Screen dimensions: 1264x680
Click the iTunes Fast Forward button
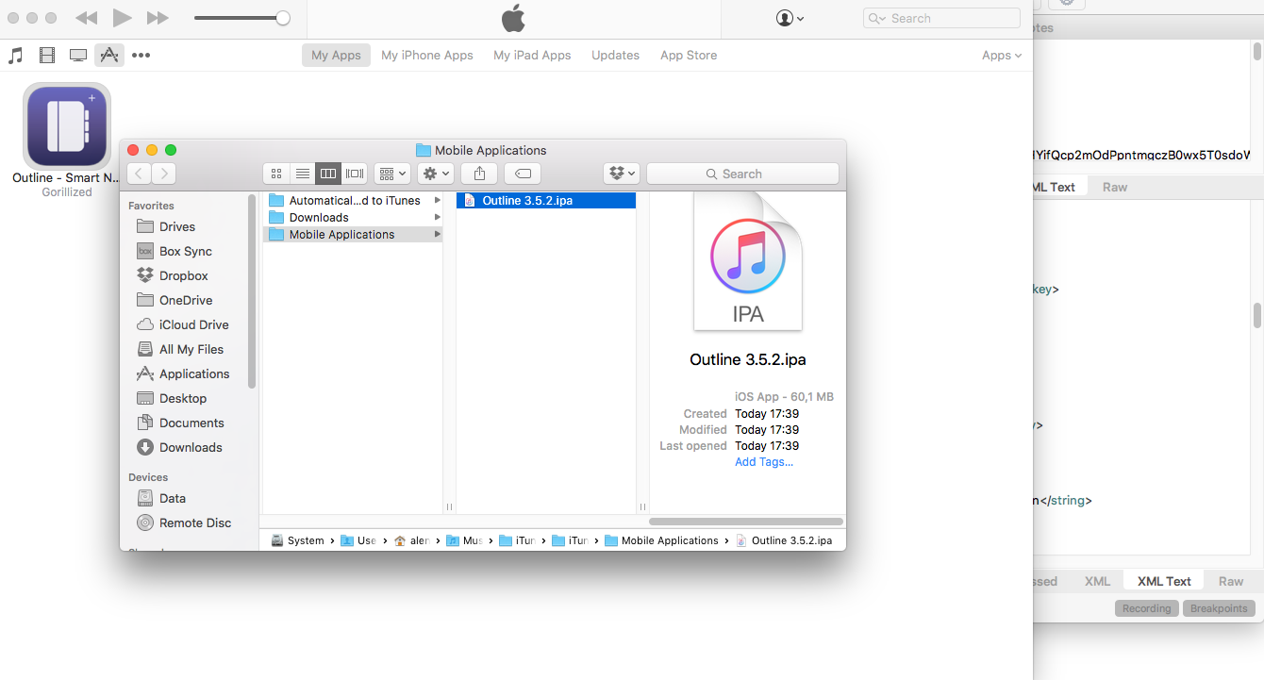pos(158,18)
